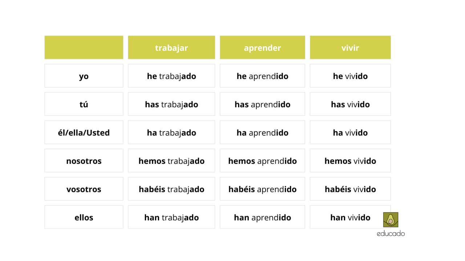Click the vivir header cell
This screenshot has height=261, width=465.
[x=350, y=47]
